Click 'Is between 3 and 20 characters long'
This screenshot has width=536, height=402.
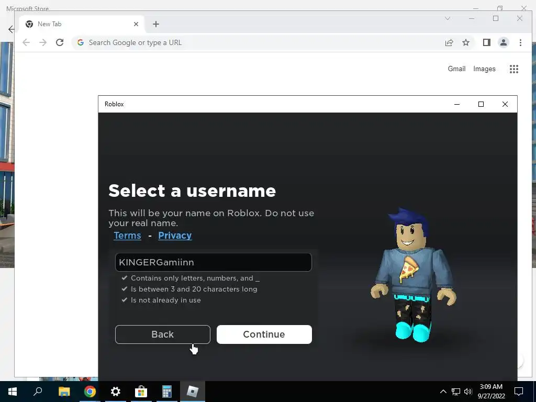click(x=194, y=289)
